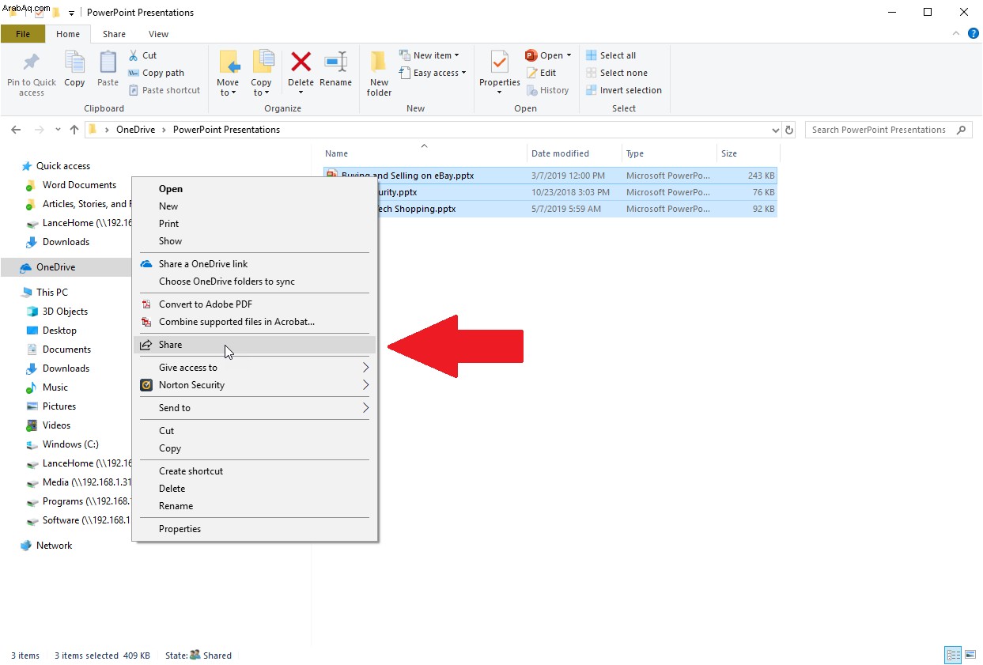The width and height of the screenshot is (983, 665).
Task: Click the ribbon Help question mark
Action: tap(974, 34)
